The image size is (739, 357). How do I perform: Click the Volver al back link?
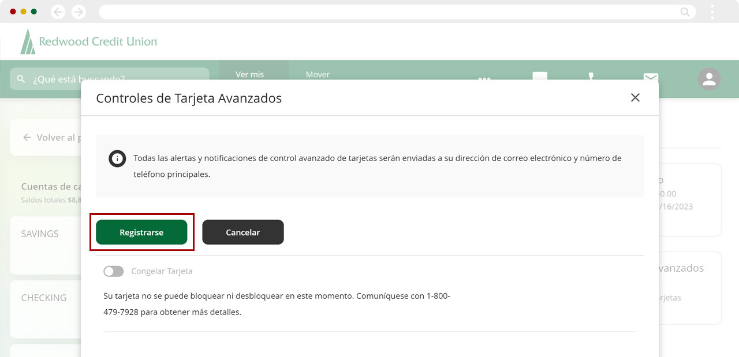pyautogui.click(x=51, y=138)
